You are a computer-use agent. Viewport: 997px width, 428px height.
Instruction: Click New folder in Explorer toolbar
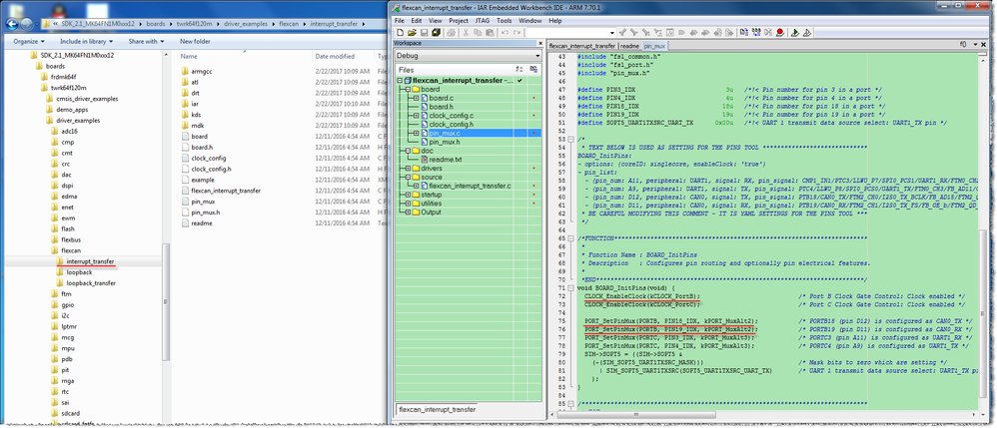tap(195, 41)
